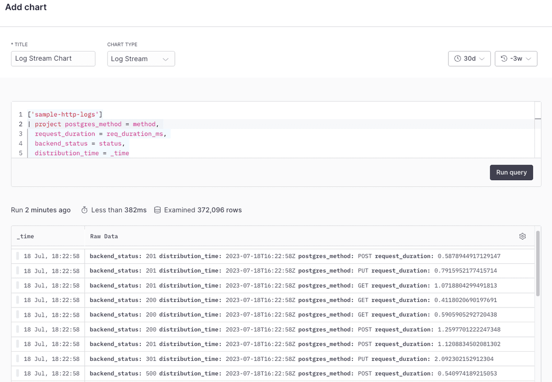
Task: Click the expander handle on the 500 status row
Action: [x=17, y=373]
